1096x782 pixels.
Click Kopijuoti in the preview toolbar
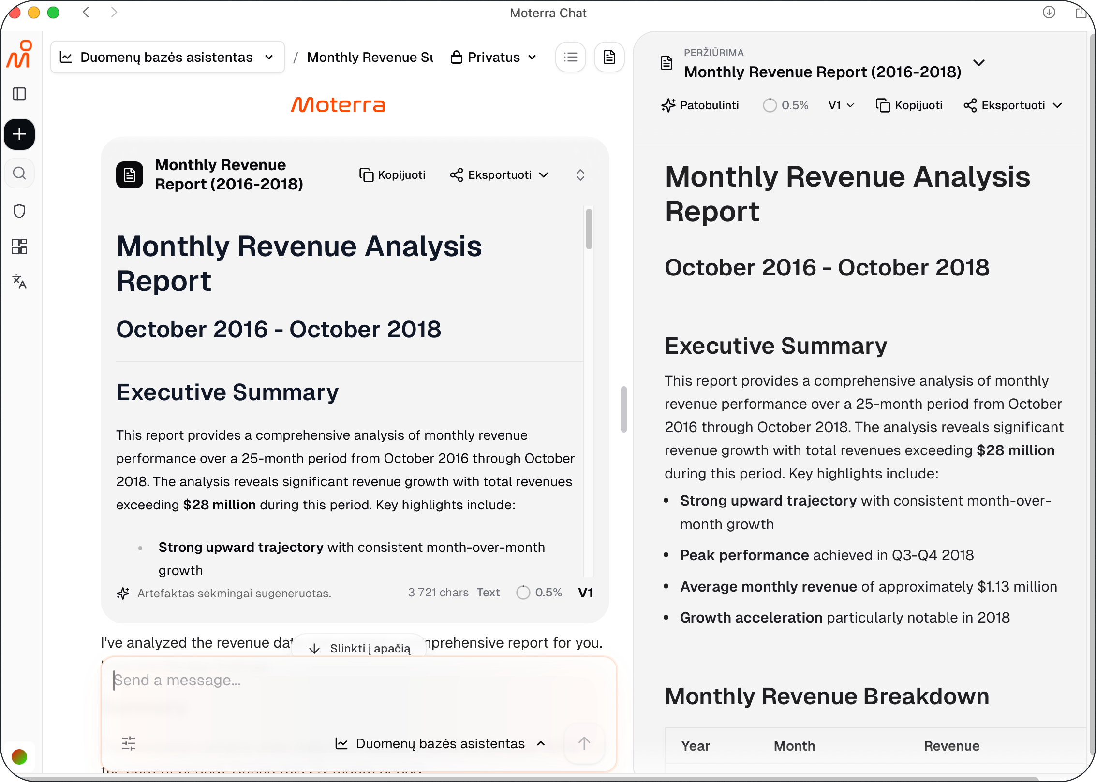point(909,105)
